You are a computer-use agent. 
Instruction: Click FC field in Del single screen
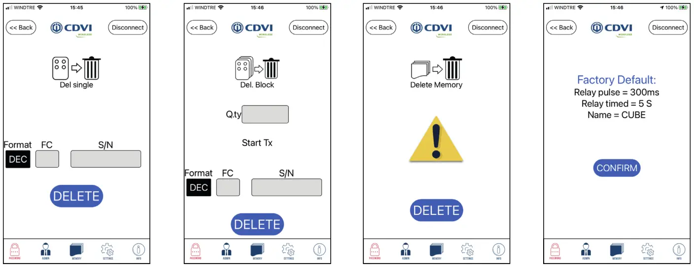coord(47,159)
